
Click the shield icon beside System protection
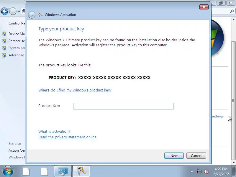(x=4, y=48)
